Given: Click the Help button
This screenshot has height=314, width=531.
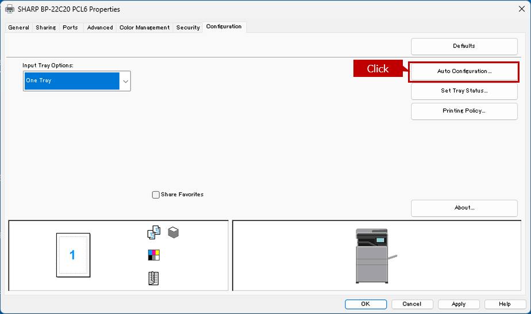Looking at the screenshot, I should [x=505, y=304].
